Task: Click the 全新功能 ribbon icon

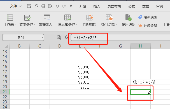Action: tap(90, 18)
